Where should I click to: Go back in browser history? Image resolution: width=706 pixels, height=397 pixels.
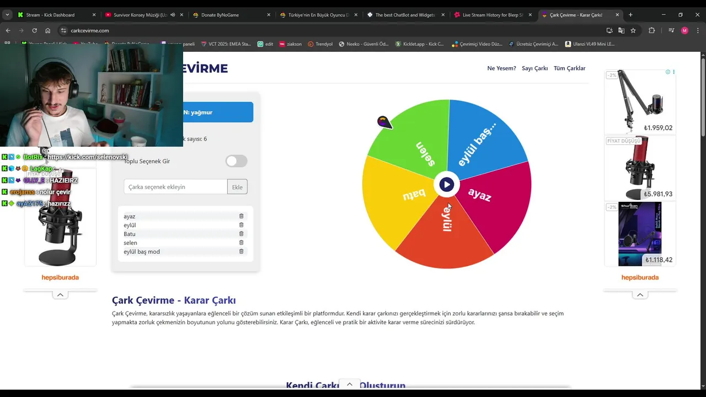tap(8, 30)
